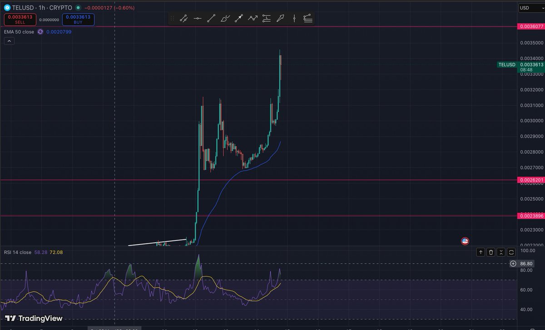Image resolution: width=545 pixels, height=330 pixels.
Task: Click the price change -0.0000127 (-0.60%)
Action: pos(109,8)
